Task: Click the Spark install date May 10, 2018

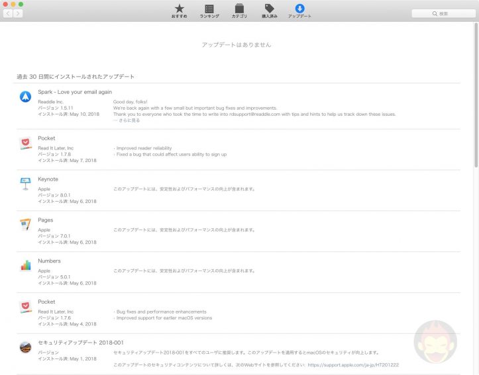Action: click(85, 114)
